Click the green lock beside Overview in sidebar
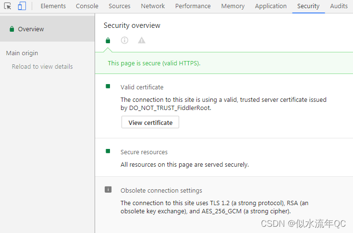This screenshot has width=353, height=233. click(x=12, y=29)
